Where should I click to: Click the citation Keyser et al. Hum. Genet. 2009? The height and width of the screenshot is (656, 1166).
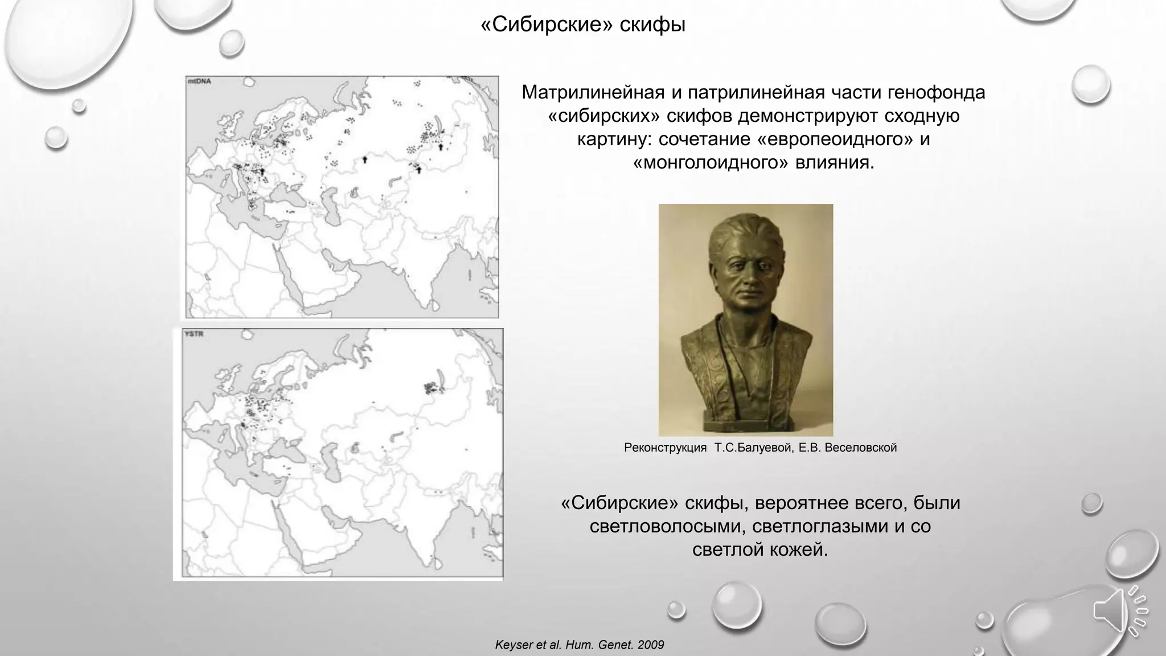[580, 645]
